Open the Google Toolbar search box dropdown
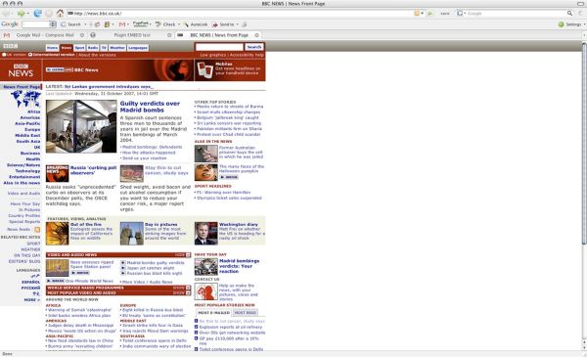Image resolution: width=587 pixels, height=357 pixels. [53, 24]
